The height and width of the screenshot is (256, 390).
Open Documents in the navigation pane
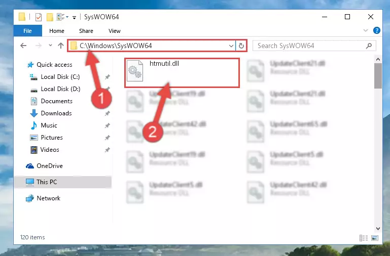(x=56, y=101)
